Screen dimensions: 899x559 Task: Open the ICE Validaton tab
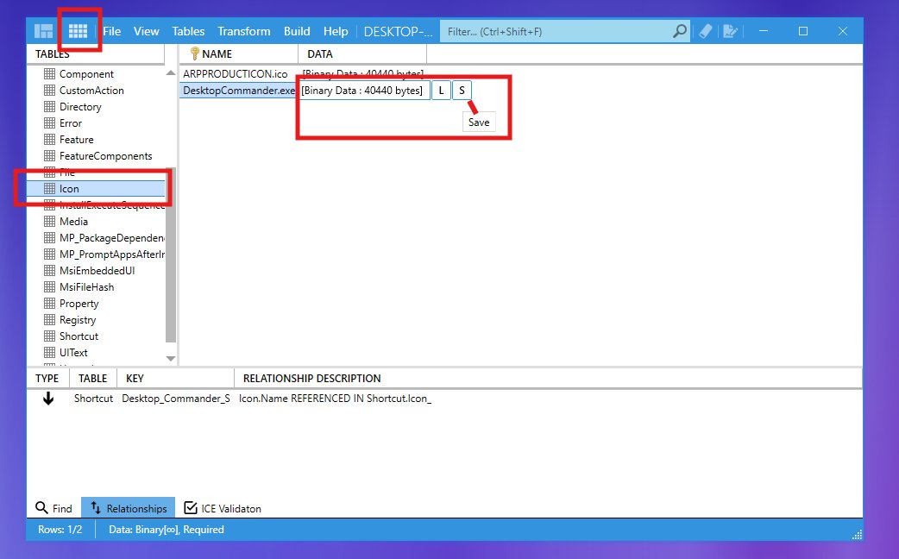[x=223, y=508]
